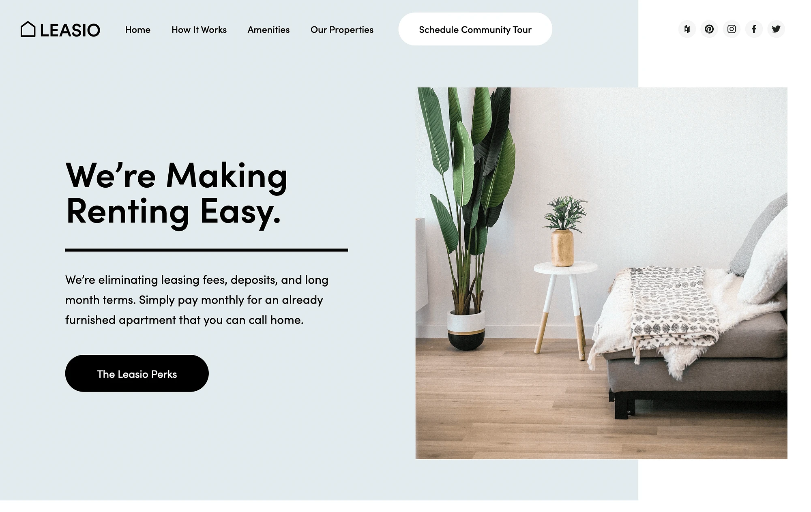
Task: Navigate to the Home menu item
Action: point(137,28)
